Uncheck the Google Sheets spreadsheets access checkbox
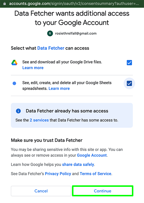This screenshot has width=144, height=203. click(129, 83)
